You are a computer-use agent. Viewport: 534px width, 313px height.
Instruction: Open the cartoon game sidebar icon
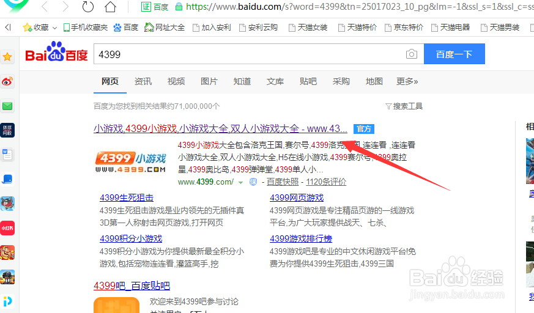tap(7, 204)
